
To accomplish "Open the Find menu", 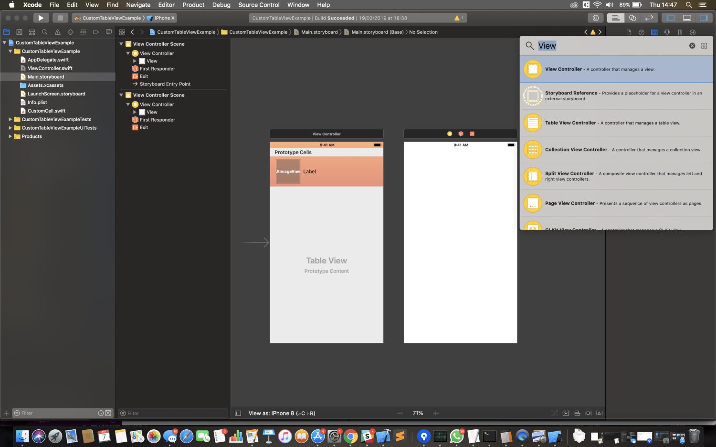I will pos(113,5).
